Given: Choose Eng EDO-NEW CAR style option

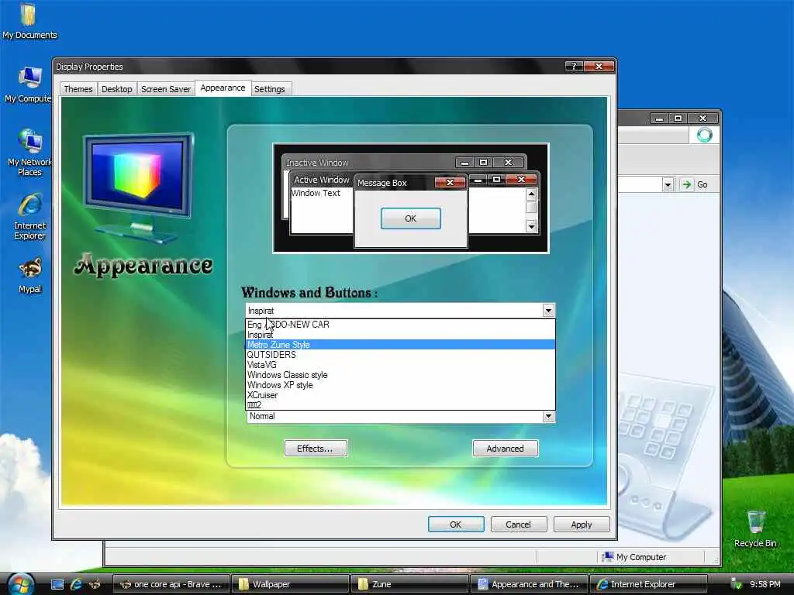Looking at the screenshot, I should pyautogui.click(x=400, y=325).
